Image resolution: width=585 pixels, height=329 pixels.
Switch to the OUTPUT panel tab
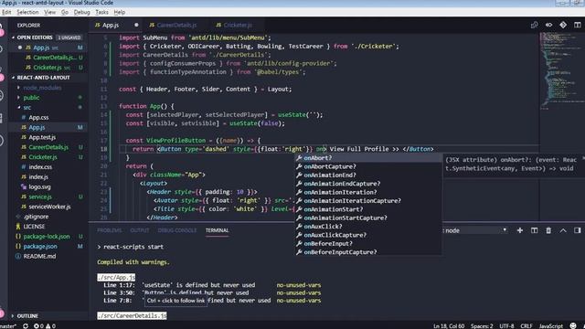click(140, 230)
